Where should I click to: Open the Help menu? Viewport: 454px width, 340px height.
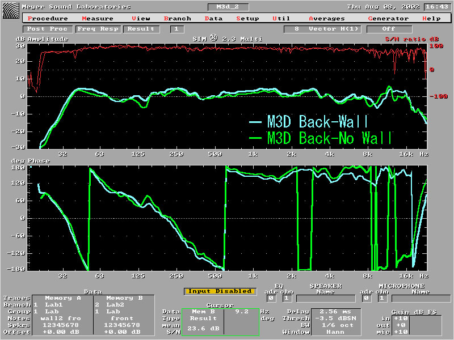431,19
